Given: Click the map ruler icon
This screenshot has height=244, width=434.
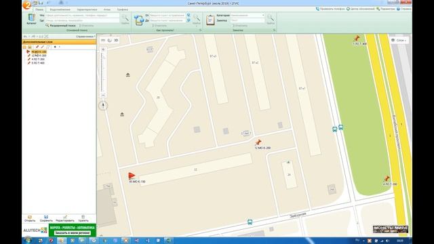Looking at the screenshot, I should pyautogui.click(x=103, y=41).
